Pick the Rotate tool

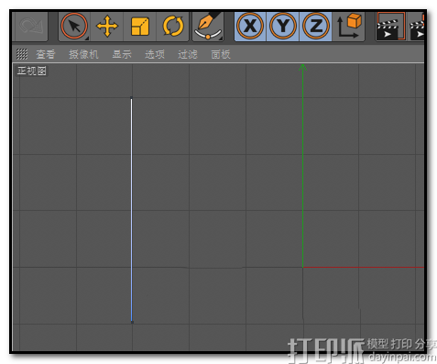pyautogui.click(x=173, y=27)
